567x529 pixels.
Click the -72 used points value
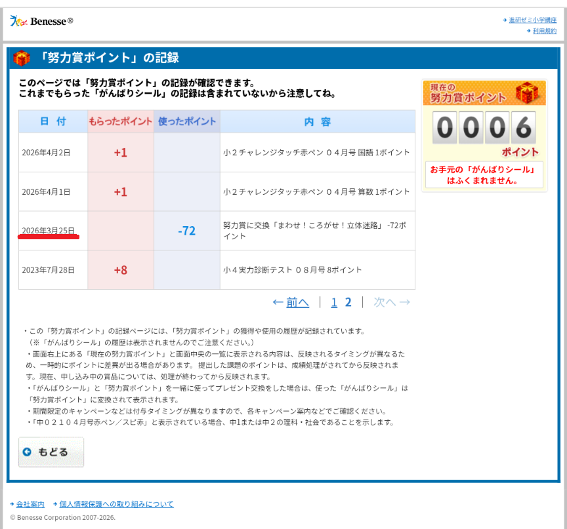[187, 231]
